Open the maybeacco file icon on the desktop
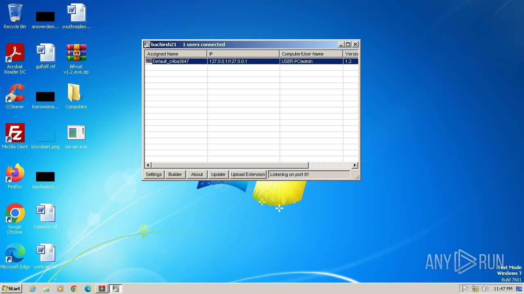The height and width of the screenshot is (294, 524). click(x=45, y=180)
